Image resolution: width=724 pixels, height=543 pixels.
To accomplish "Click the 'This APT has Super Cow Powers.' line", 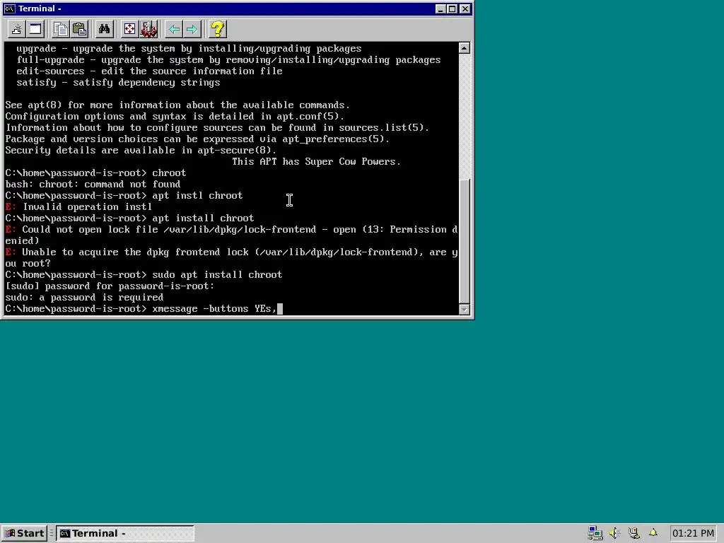I will point(316,162).
